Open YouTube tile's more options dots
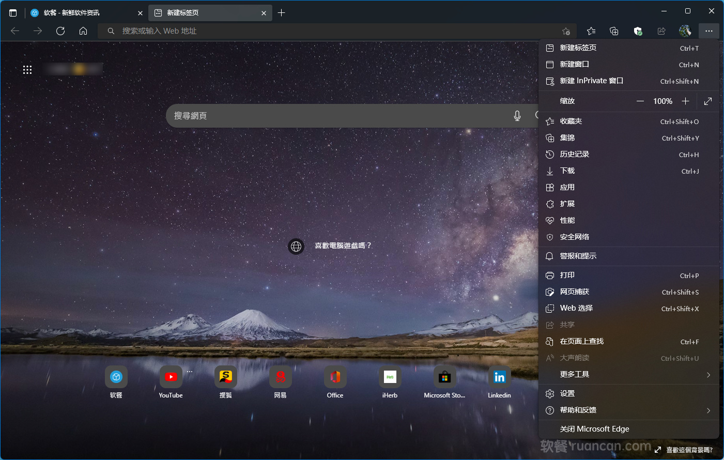This screenshot has width=724, height=460. point(190,372)
